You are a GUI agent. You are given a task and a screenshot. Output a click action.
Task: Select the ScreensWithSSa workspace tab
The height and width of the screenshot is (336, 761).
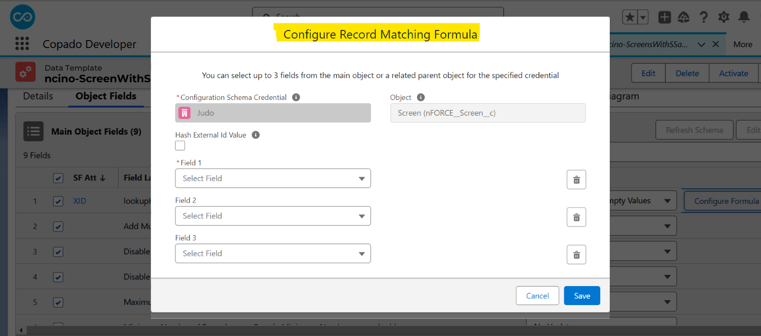649,44
